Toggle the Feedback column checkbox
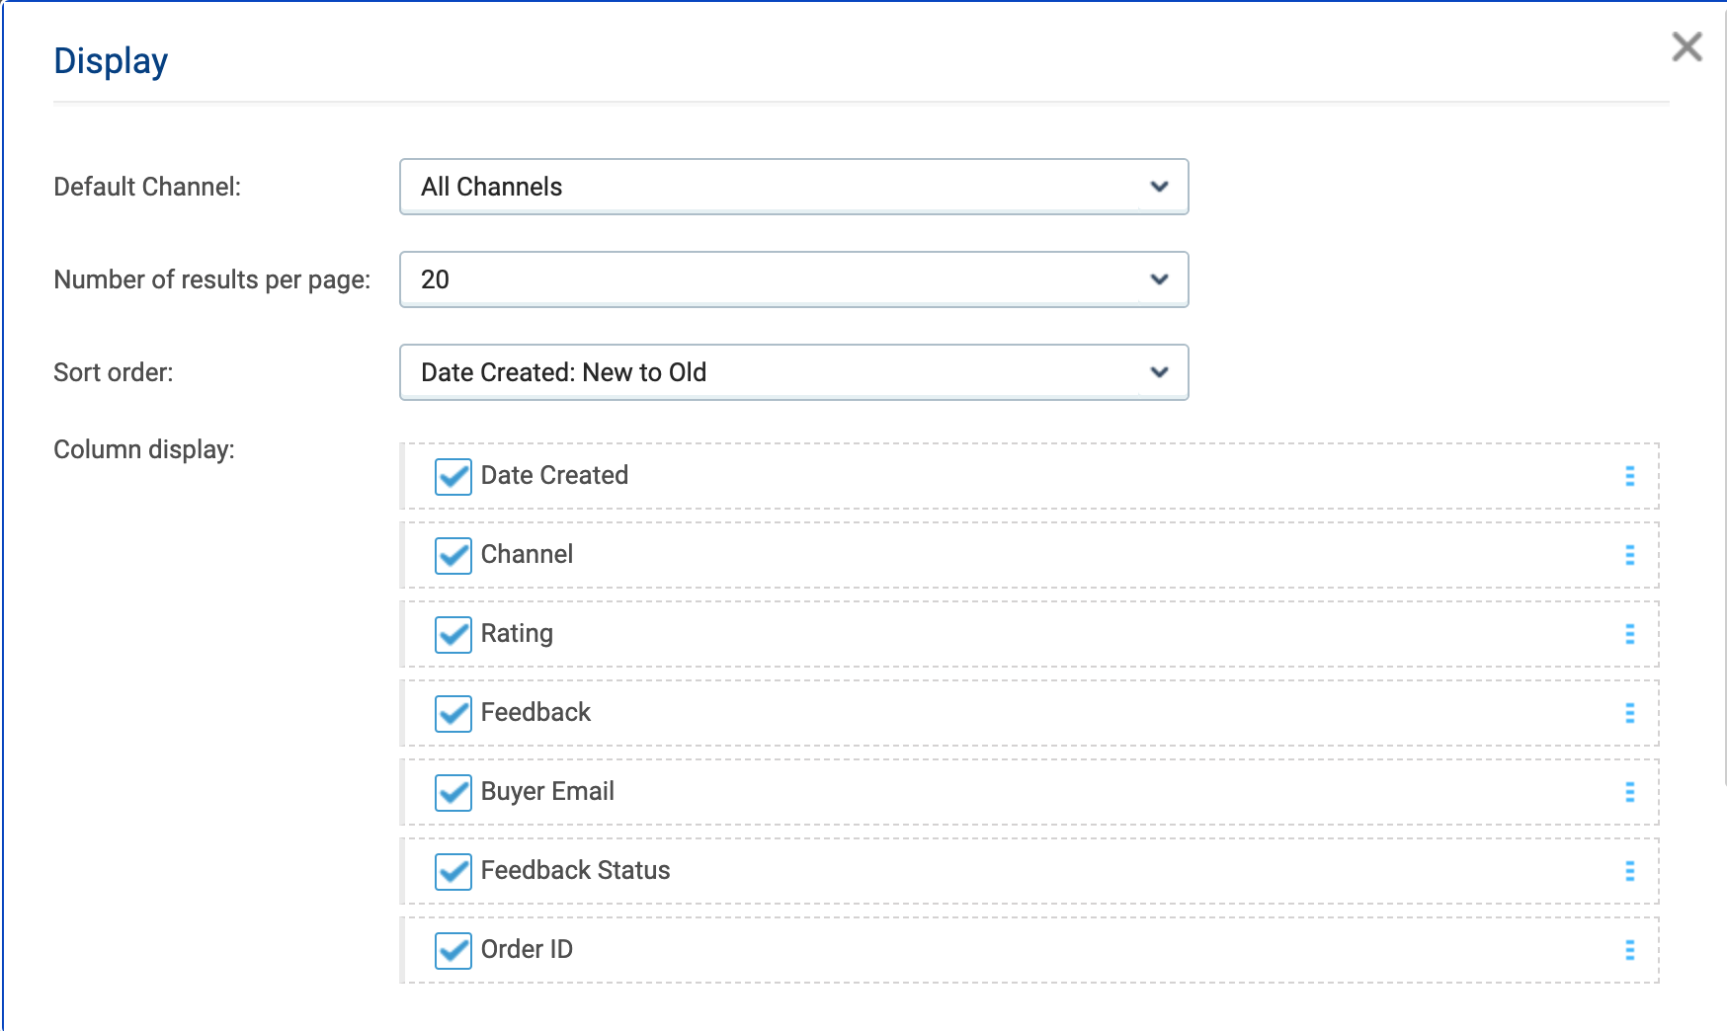The width and height of the screenshot is (1727, 1031). click(453, 714)
